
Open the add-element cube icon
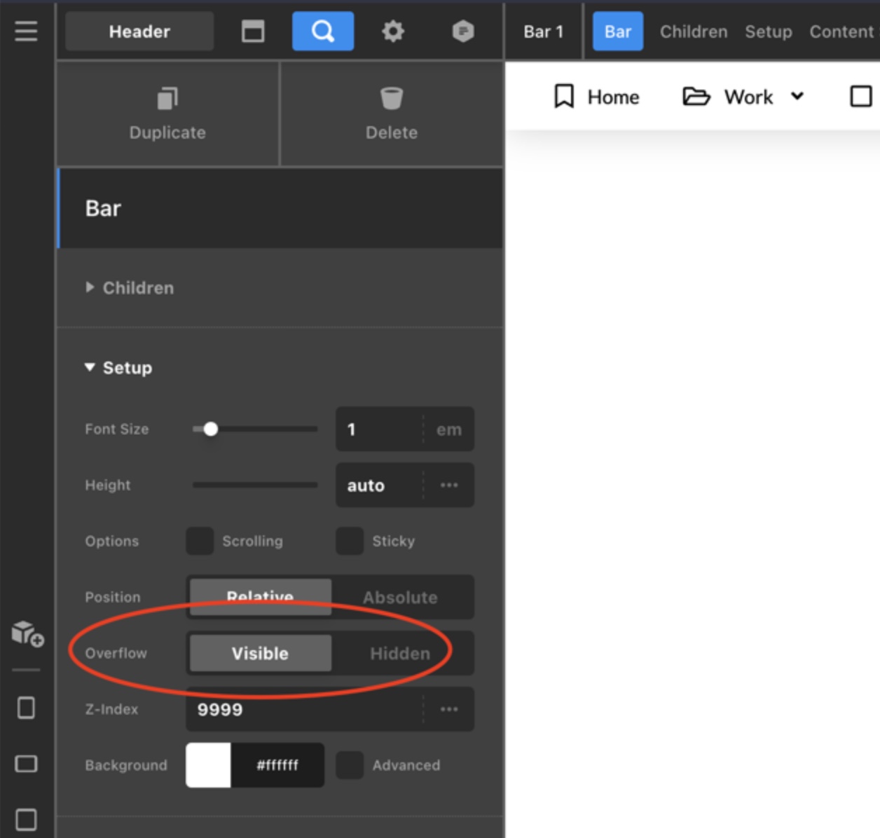click(27, 633)
